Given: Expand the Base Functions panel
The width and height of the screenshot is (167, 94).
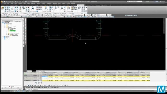Looking at the screenshot, I should 5,13.
